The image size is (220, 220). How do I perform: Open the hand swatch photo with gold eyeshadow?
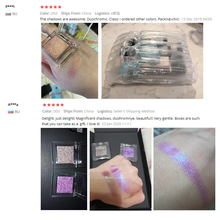click(x=70, y=61)
